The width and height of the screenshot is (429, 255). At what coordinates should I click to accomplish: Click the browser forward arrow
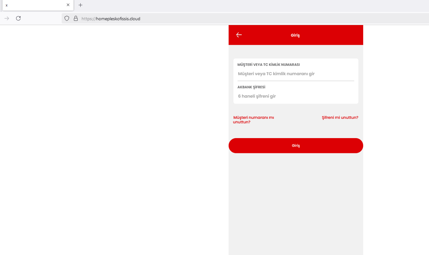click(7, 19)
